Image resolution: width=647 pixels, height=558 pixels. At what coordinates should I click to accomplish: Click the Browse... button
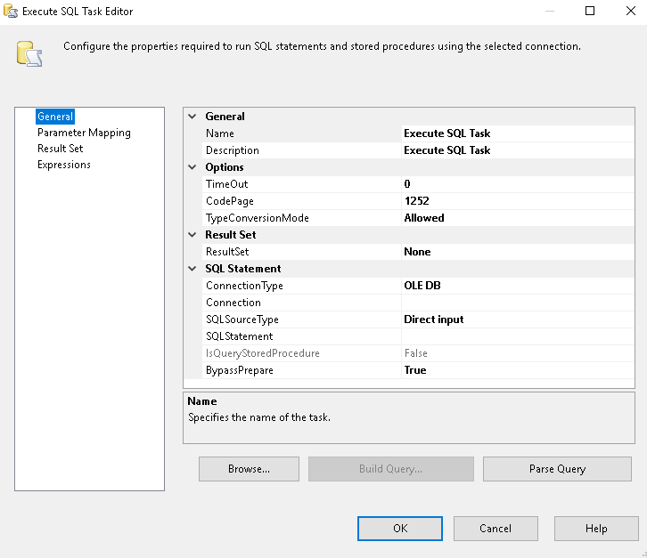(249, 469)
